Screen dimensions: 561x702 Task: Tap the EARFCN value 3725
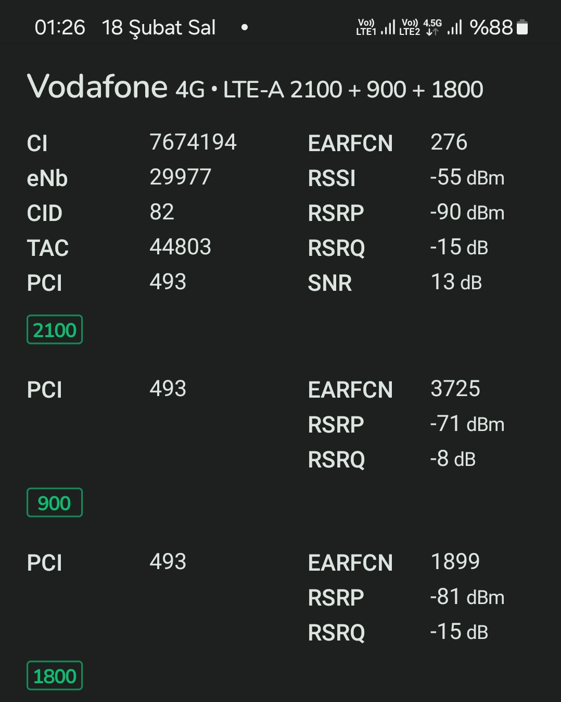tap(455, 389)
